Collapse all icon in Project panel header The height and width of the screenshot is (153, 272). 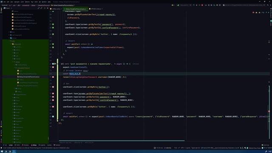click(x=41, y=8)
